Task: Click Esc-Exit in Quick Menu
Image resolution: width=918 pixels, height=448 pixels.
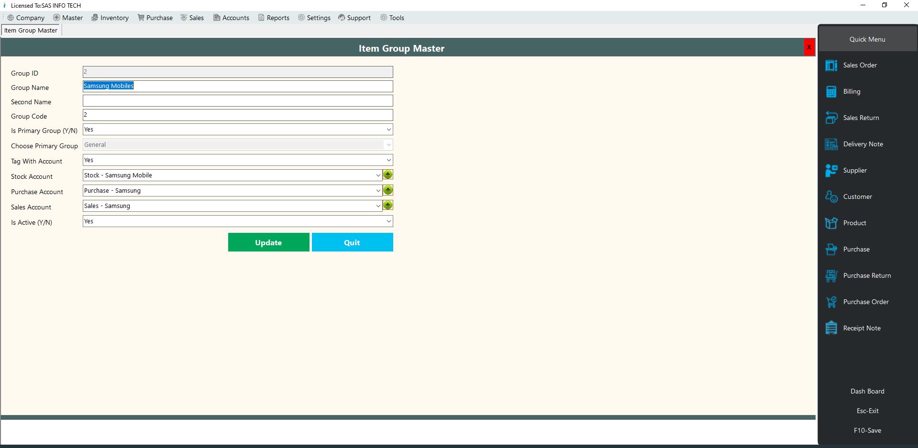Action: [867, 411]
